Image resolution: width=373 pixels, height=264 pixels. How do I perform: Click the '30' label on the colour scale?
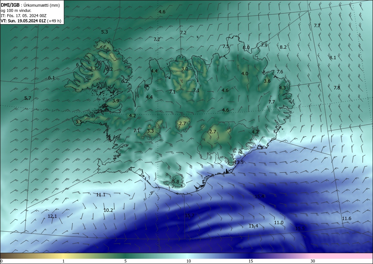(313, 261)
